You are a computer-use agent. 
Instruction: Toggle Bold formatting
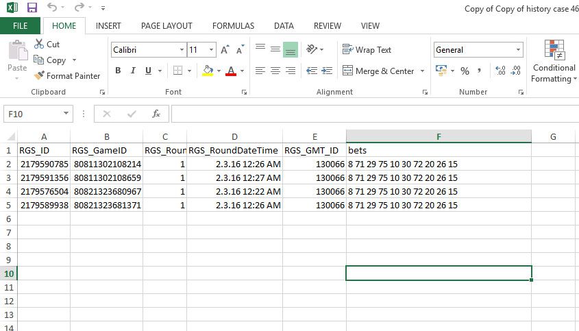tap(118, 71)
